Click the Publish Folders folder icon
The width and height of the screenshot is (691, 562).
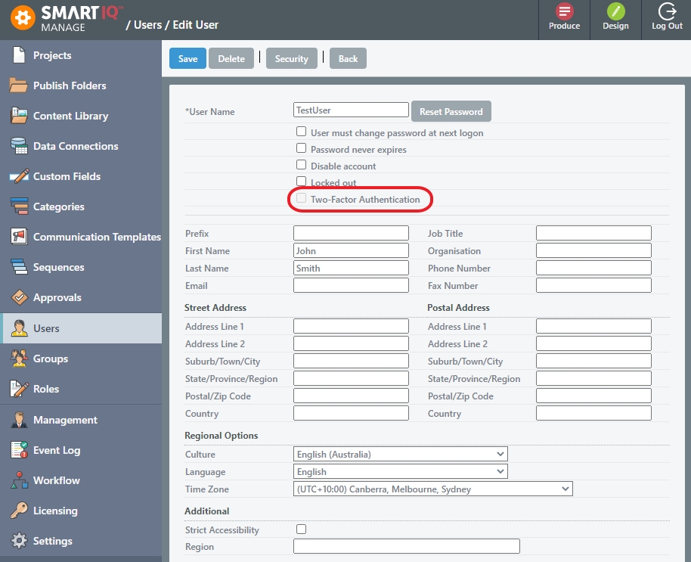(x=18, y=85)
